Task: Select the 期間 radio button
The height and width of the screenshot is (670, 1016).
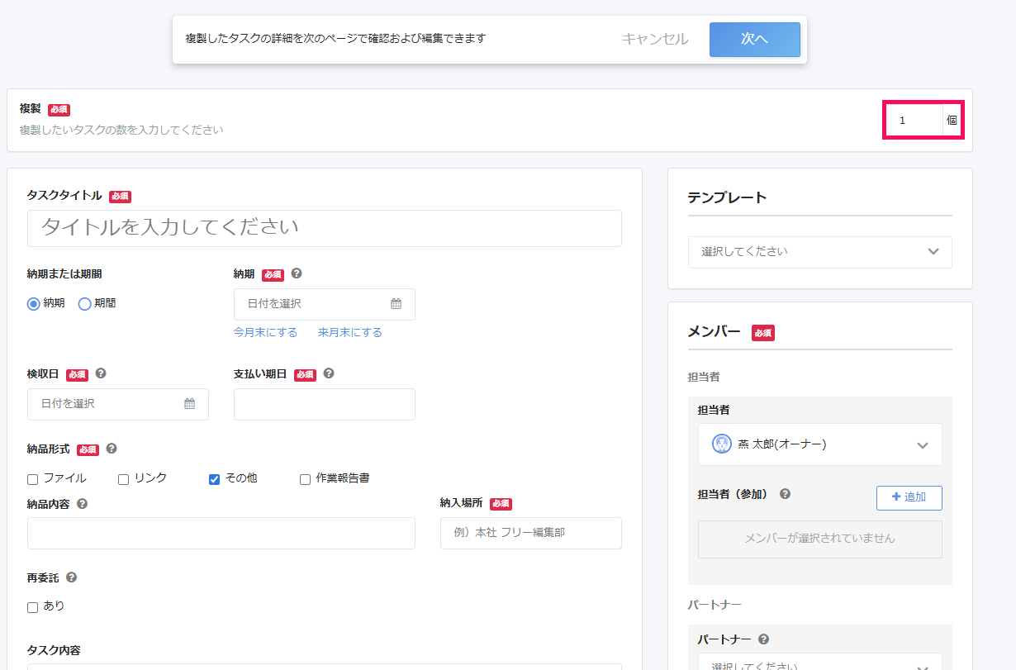Action: click(x=84, y=303)
